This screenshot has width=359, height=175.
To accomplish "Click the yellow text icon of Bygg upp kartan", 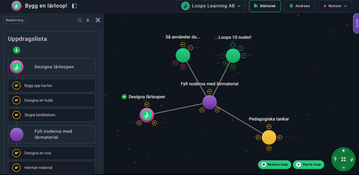I will point(16,86).
